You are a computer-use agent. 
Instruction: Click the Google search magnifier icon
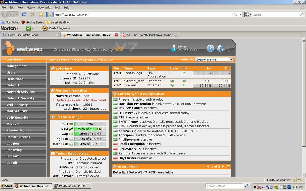point(301,14)
